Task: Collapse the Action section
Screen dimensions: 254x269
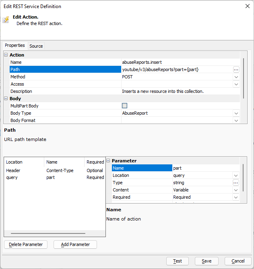Action: tap(6, 55)
